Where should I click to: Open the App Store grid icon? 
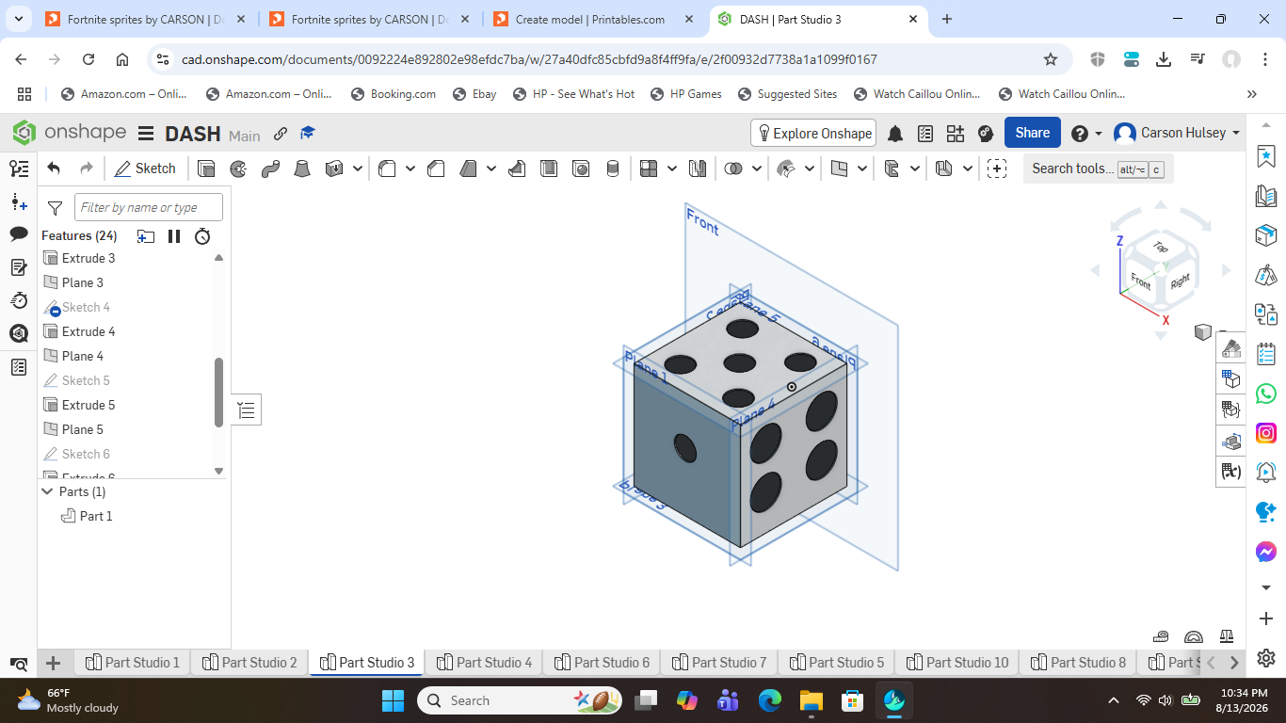point(956,134)
